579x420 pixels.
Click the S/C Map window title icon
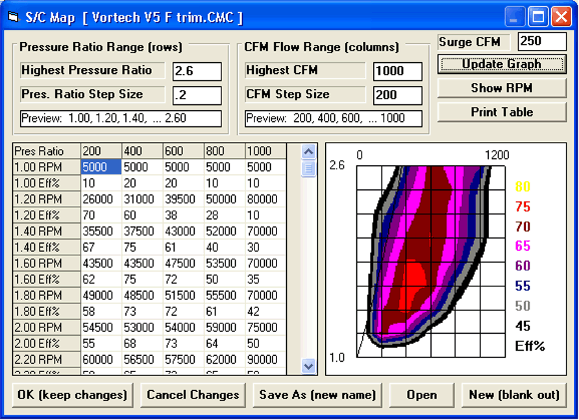13,17
